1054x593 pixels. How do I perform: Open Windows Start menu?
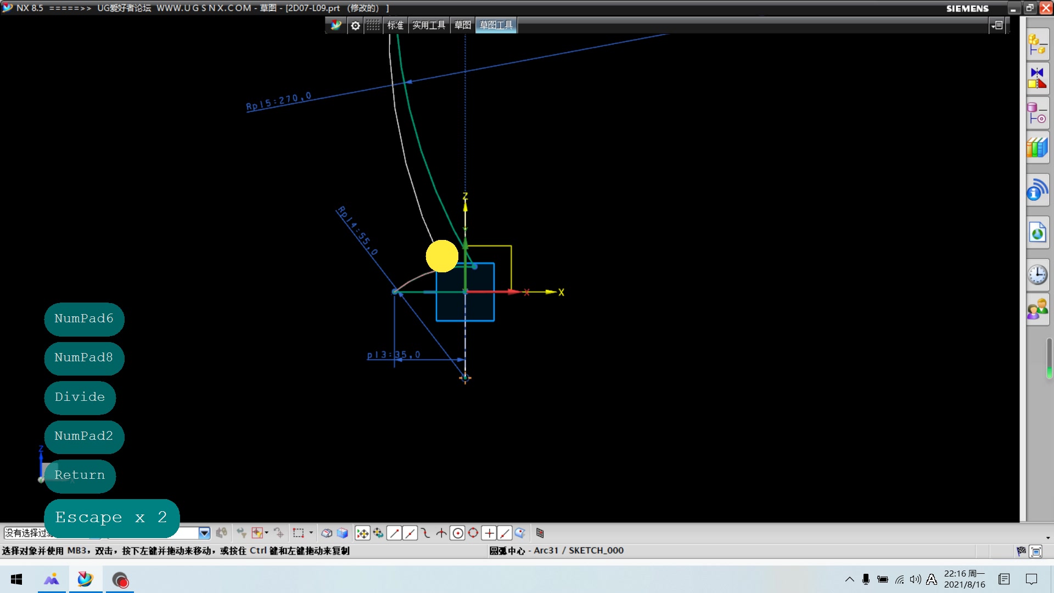point(16,580)
